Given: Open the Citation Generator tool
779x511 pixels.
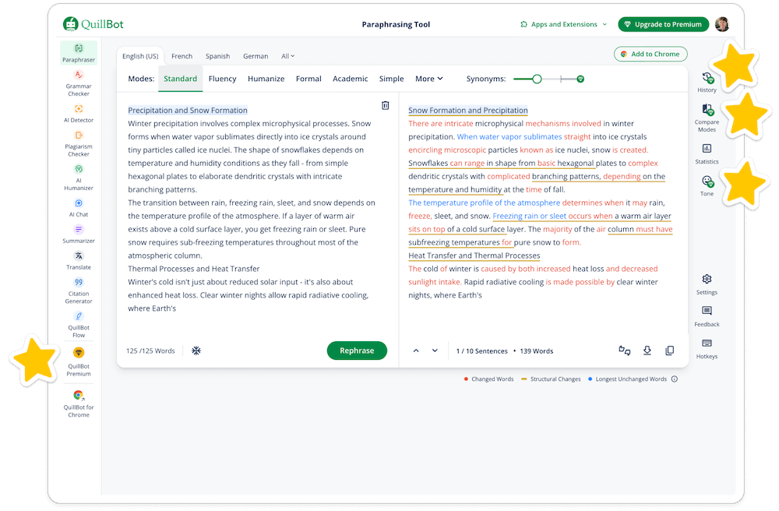Looking at the screenshot, I should [79, 291].
